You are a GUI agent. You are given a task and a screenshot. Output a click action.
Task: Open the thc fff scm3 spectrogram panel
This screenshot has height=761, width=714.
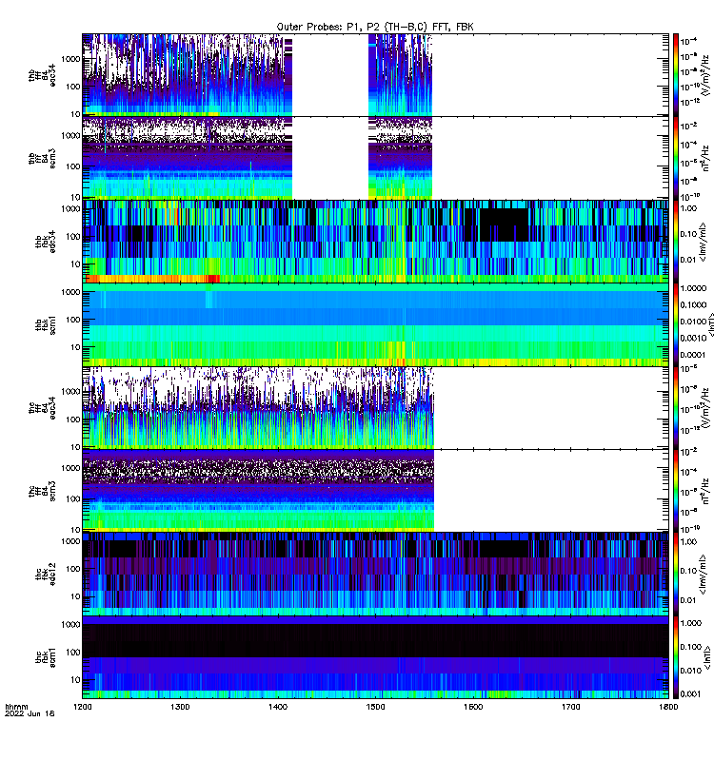pyautogui.click(x=375, y=491)
